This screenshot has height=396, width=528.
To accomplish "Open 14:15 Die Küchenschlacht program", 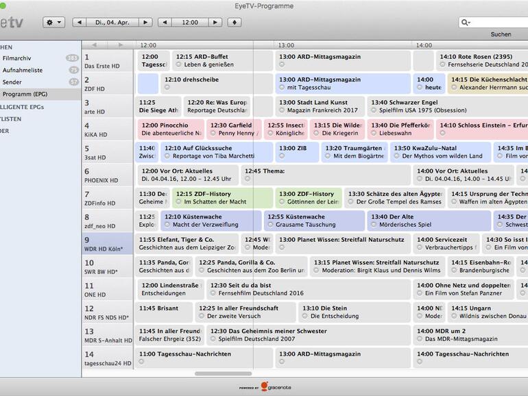I will [x=488, y=84].
